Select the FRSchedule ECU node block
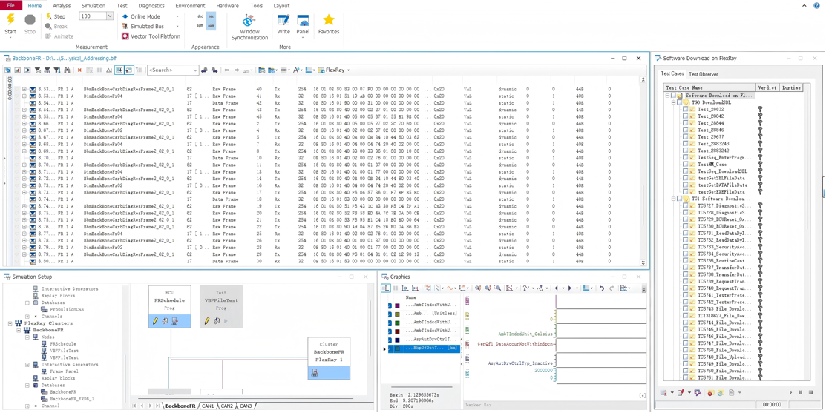 tap(170, 307)
